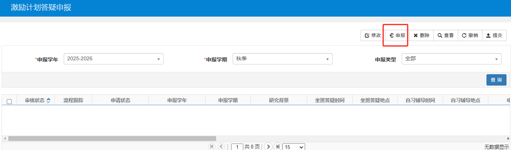Go to next page arrow
The image size is (511, 150).
click(x=268, y=147)
